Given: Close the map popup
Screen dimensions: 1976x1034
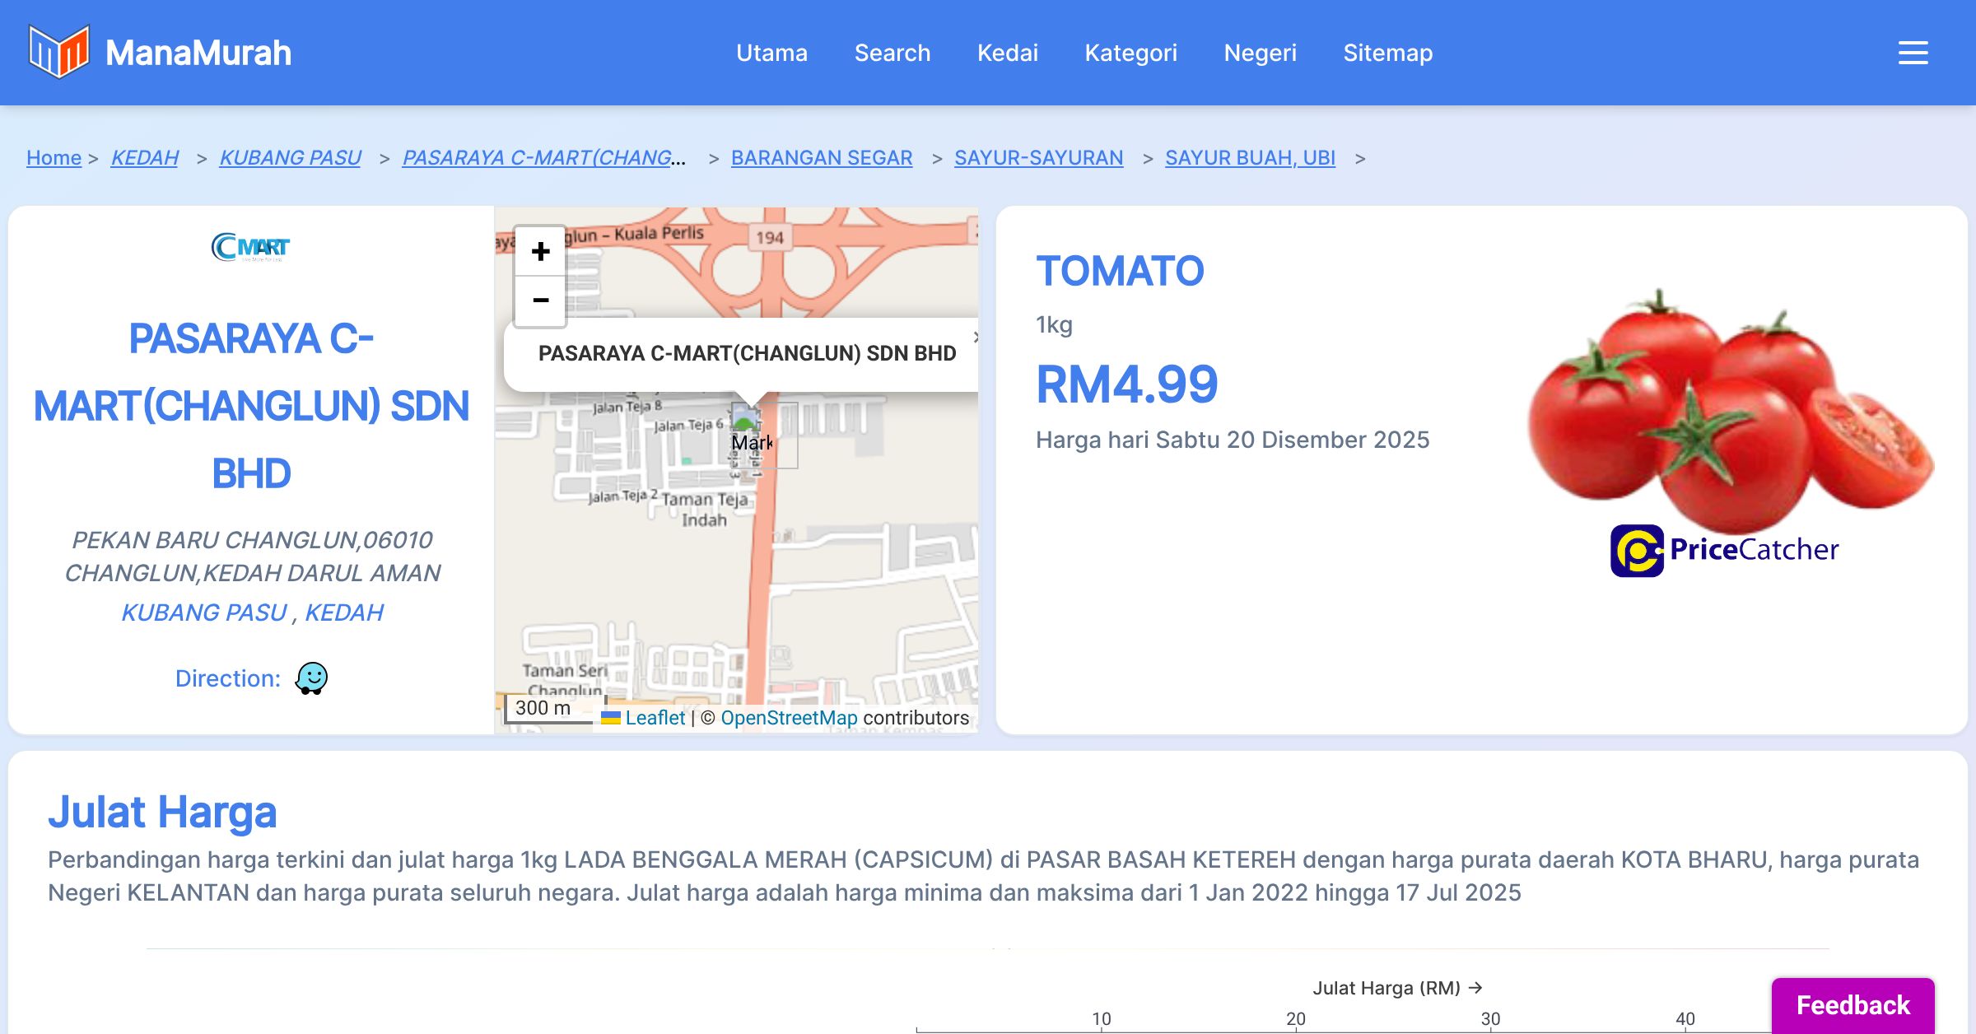Looking at the screenshot, I should [x=975, y=337].
